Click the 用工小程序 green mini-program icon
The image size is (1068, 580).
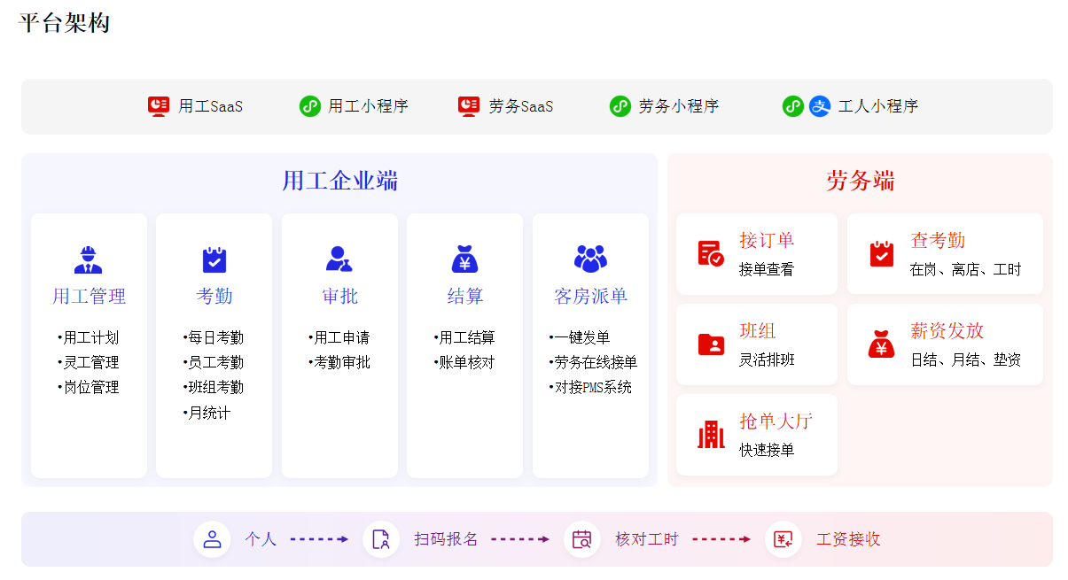click(309, 106)
